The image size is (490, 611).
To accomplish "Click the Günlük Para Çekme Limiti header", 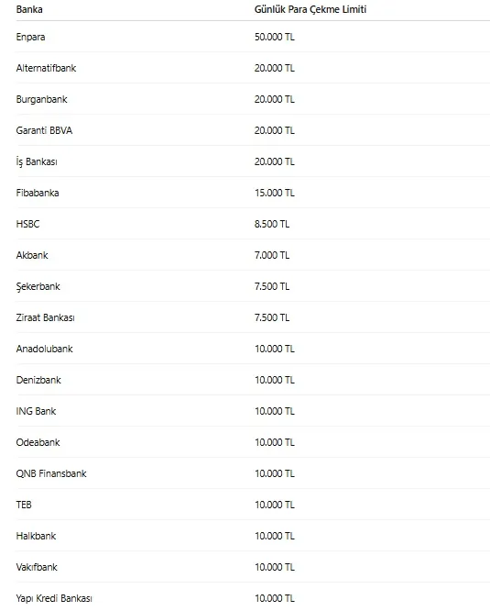I will click(x=310, y=9).
